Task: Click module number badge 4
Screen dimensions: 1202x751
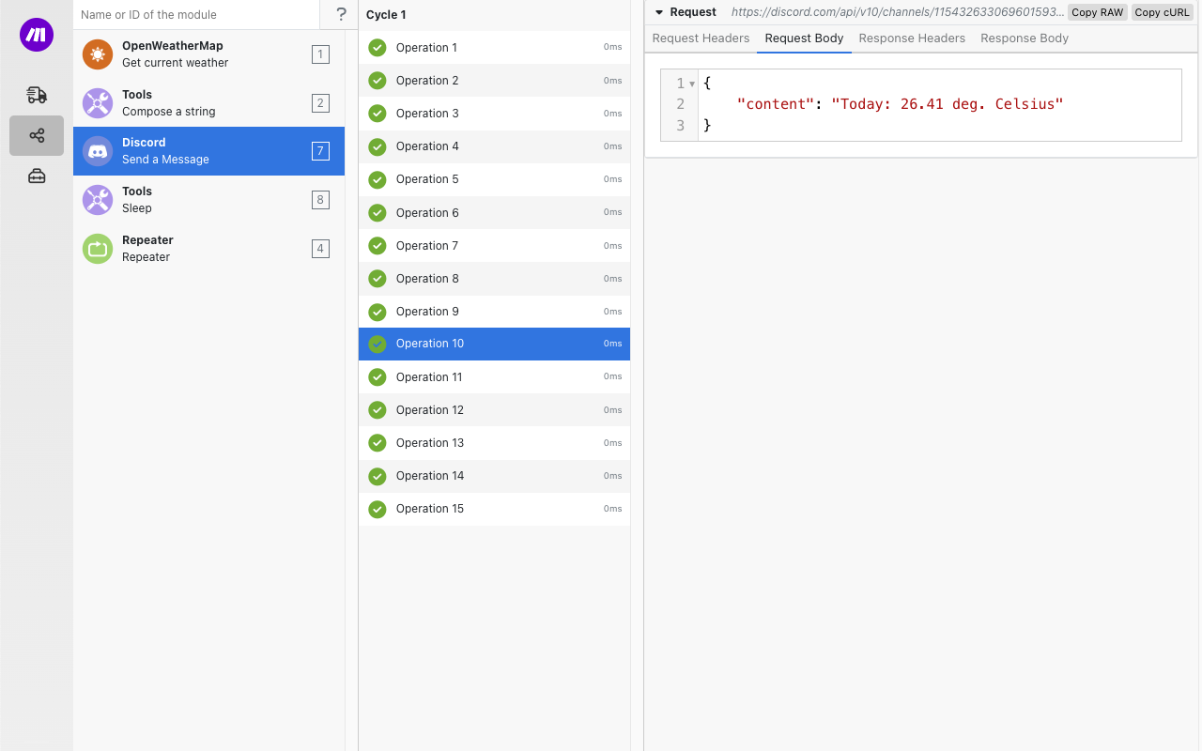Action: coord(320,249)
